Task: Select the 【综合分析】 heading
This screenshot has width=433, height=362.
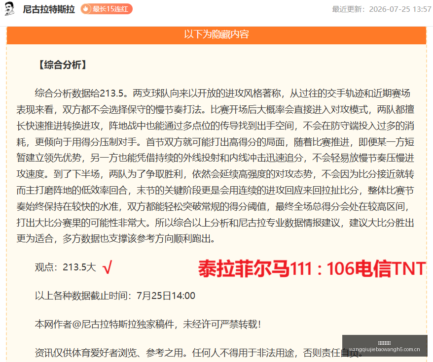Action: coord(63,65)
